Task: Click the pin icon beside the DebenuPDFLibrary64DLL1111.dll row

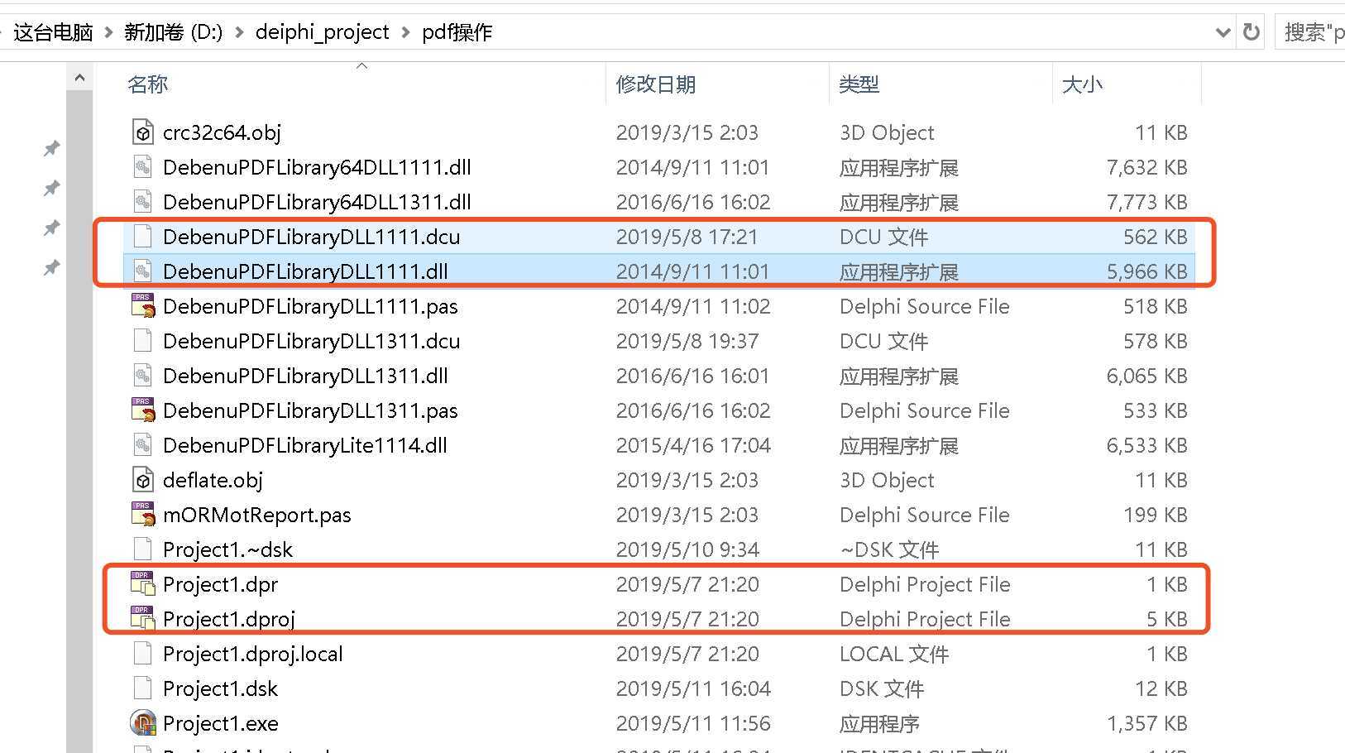Action: coord(51,188)
